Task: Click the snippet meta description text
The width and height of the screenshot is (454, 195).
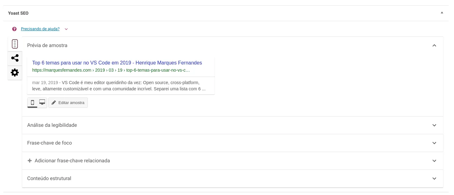Action: coord(119,86)
